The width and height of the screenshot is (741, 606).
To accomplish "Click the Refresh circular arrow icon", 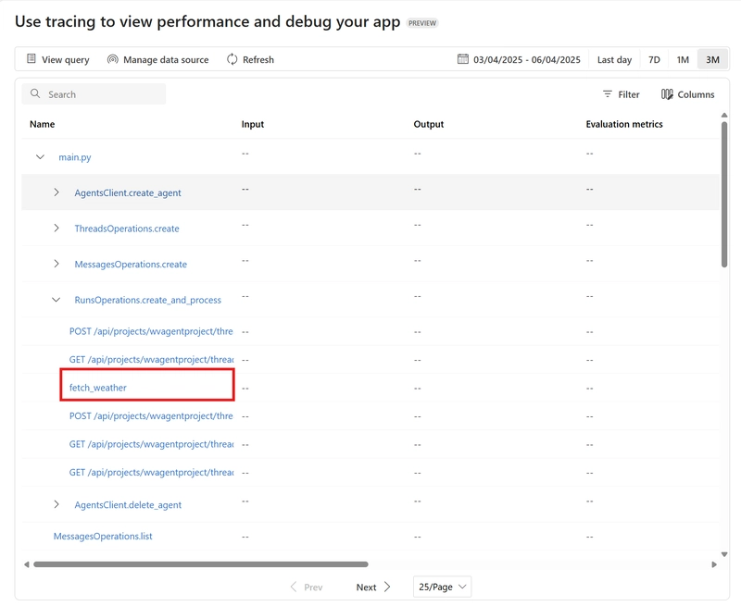I will [x=232, y=59].
